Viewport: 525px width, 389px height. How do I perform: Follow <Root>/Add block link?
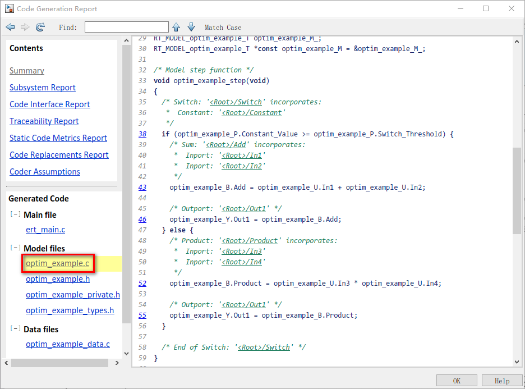(225, 145)
